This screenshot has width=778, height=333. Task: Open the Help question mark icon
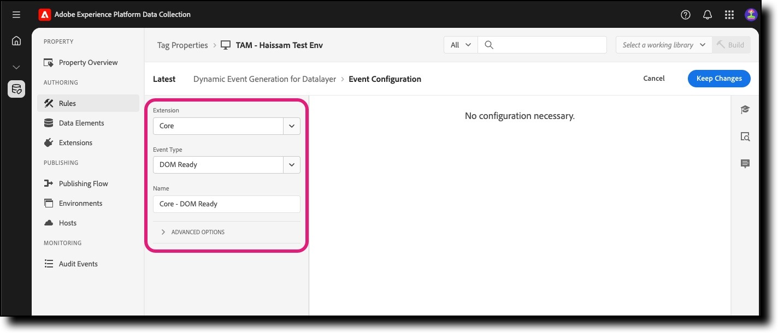coord(686,15)
